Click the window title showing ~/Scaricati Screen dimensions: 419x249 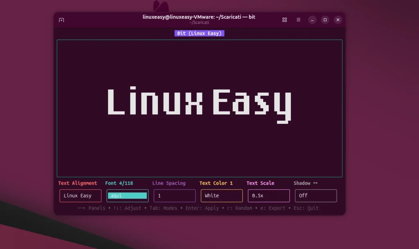[199, 23]
